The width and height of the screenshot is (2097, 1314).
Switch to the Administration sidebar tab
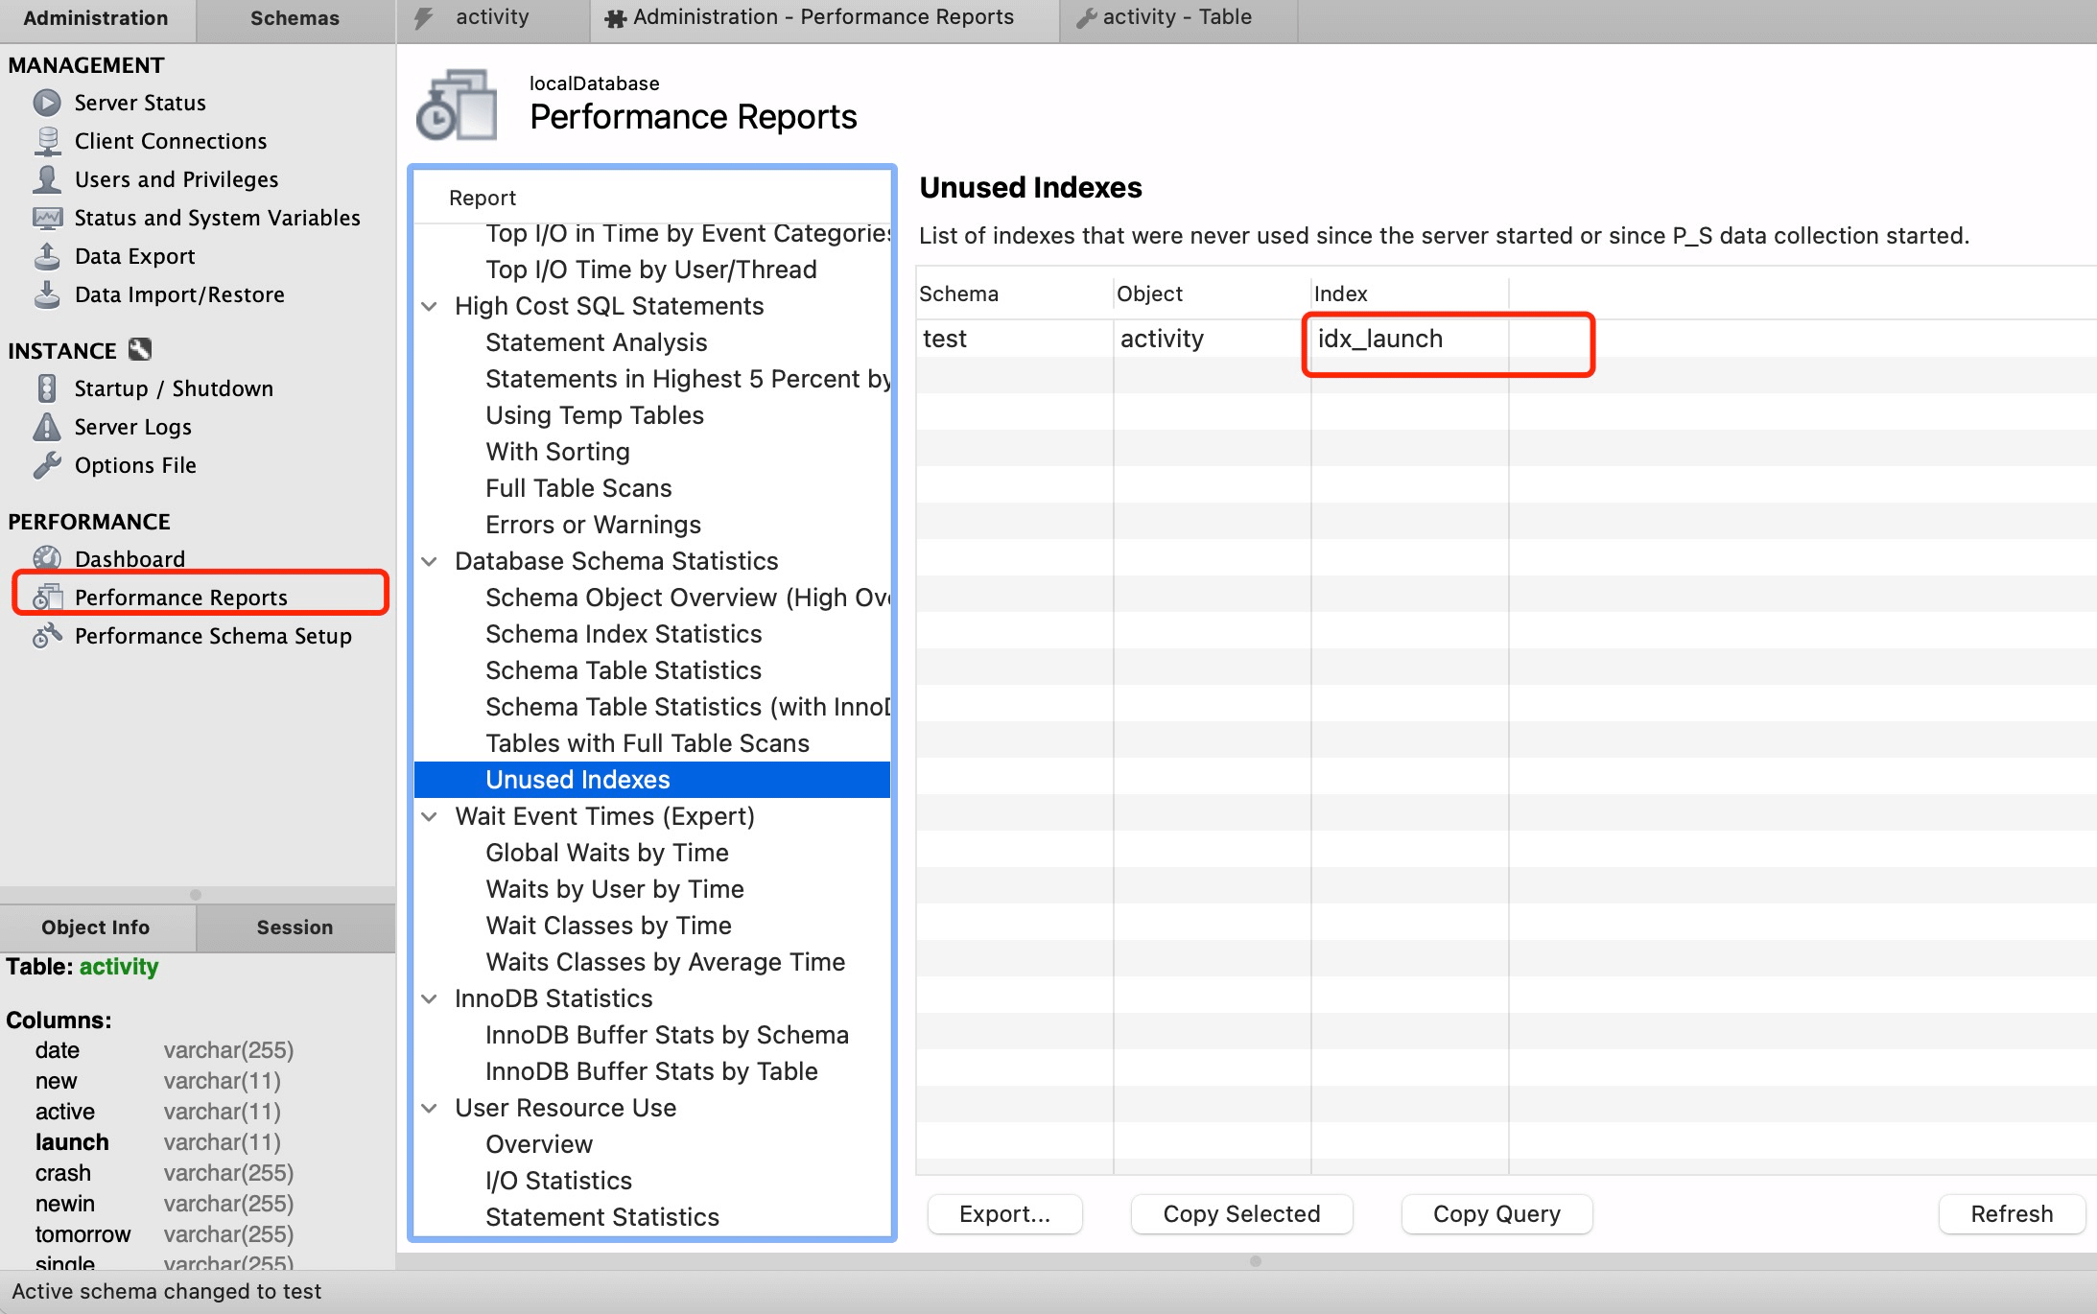pyautogui.click(x=96, y=19)
